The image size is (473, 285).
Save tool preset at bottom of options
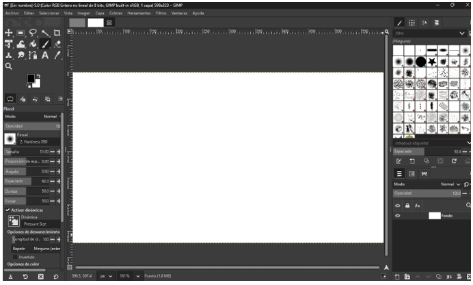pyautogui.click(x=10, y=277)
